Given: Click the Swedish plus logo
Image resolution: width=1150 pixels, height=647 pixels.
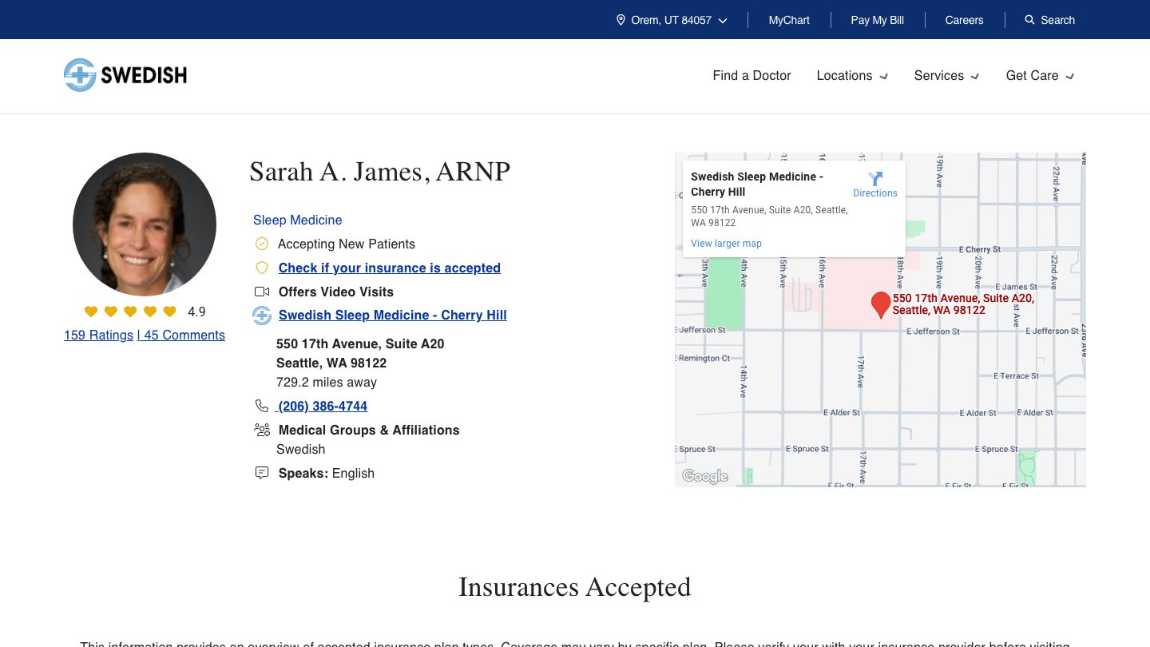Looking at the screenshot, I should coord(79,74).
